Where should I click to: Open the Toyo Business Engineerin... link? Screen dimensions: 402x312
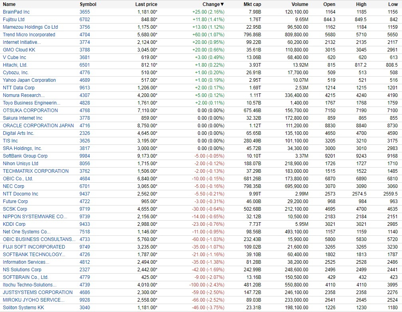point(32,103)
